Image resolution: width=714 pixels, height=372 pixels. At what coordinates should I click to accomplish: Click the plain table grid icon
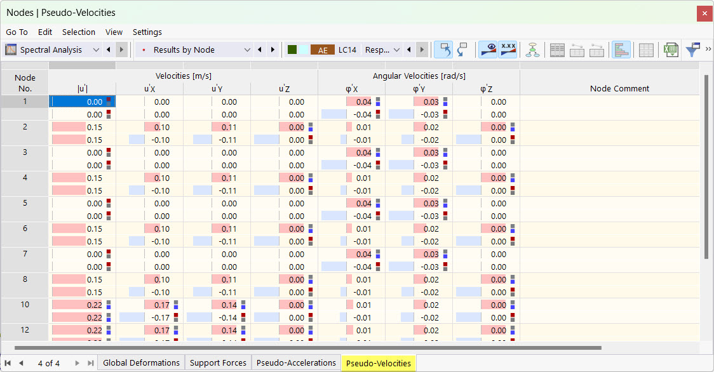pyautogui.click(x=646, y=49)
